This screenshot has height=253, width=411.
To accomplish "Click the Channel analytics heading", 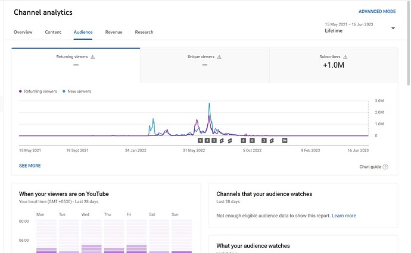I will pyautogui.click(x=43, y=12).
